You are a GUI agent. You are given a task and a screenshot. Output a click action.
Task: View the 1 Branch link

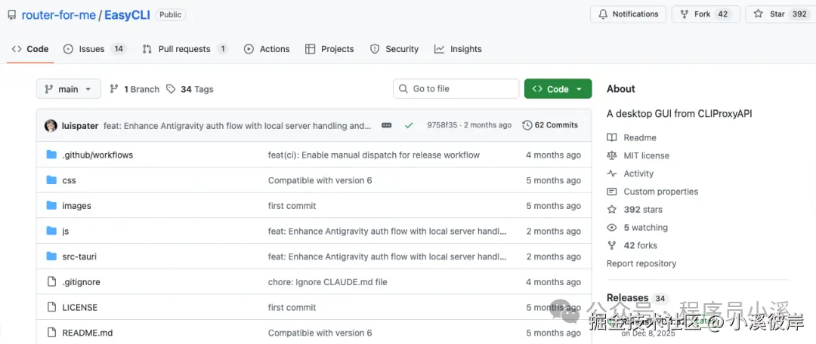pyautogui.click(x=134, y=89)
